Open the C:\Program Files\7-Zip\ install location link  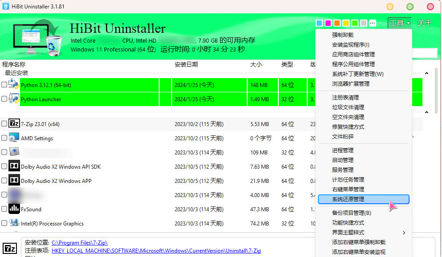(x=79, y=243)
